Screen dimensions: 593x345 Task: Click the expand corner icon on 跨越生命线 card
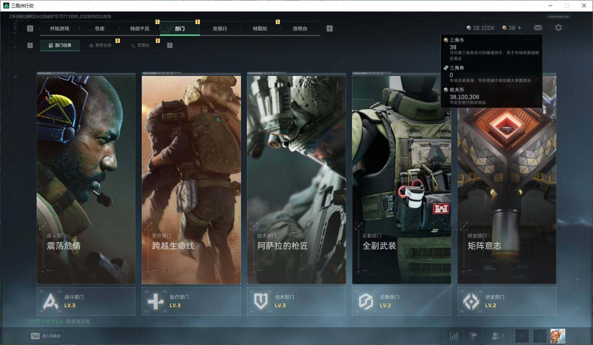pyautogui.click(x=148, y=226)
